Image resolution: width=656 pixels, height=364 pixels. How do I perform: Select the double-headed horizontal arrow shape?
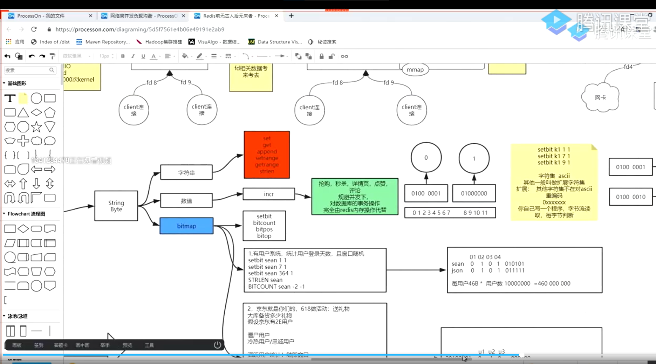pos(10,184)
